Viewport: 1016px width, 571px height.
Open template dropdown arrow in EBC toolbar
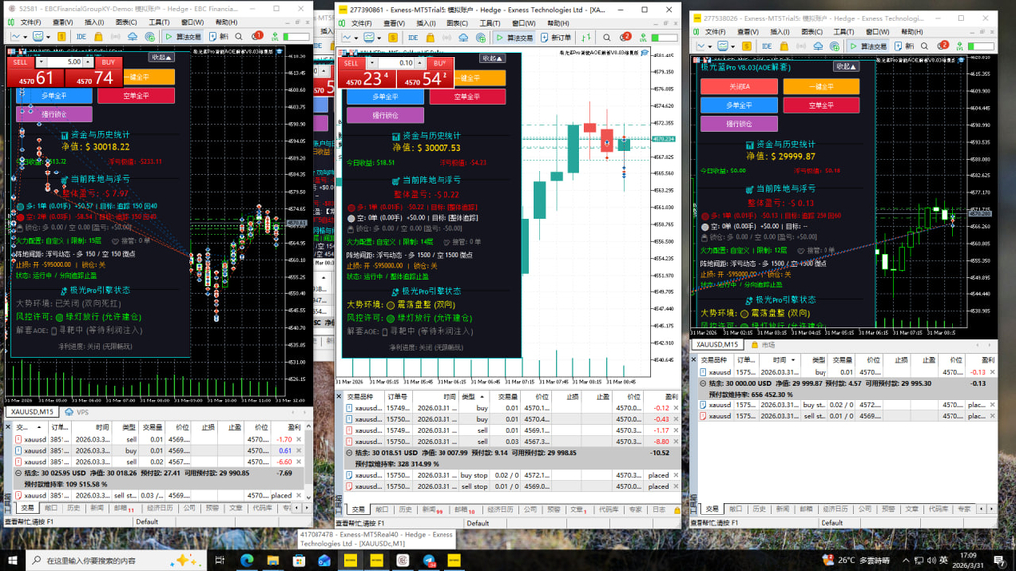(x=48, y=37)
